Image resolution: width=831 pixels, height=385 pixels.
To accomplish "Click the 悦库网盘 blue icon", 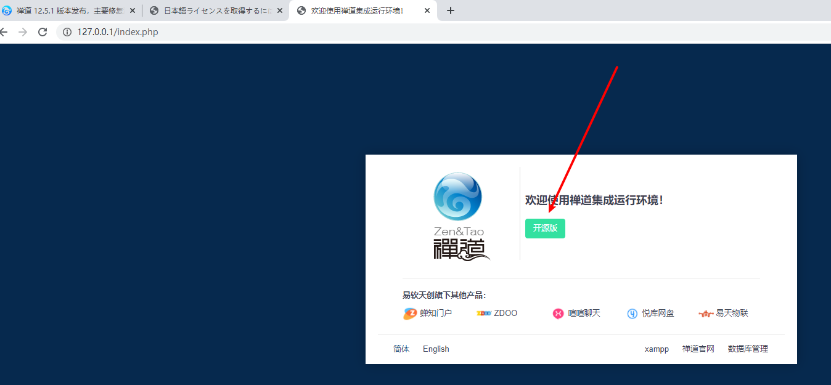I will [632, 314].
